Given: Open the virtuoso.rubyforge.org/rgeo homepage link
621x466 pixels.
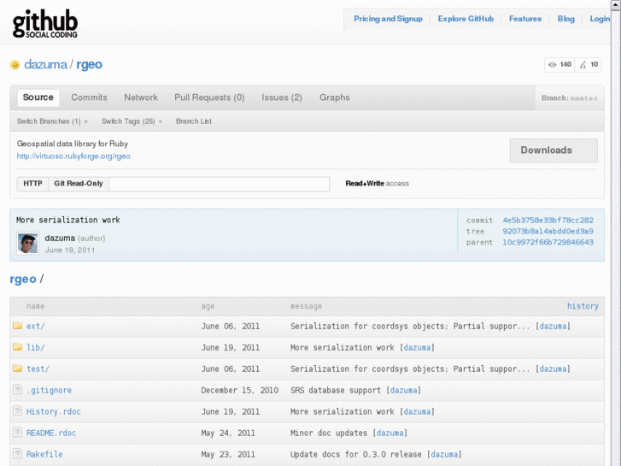Looking at the screenshot, I should [73, 156].
